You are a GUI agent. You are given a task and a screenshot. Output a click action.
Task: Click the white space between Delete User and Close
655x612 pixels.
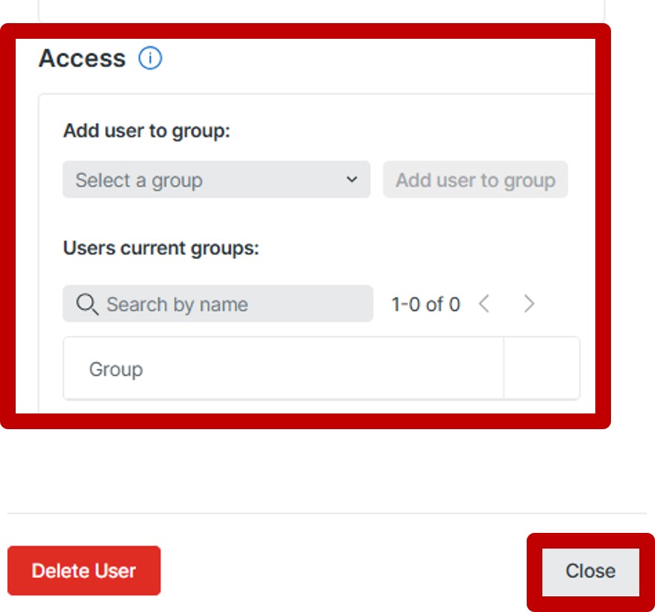tap(343, 571)
